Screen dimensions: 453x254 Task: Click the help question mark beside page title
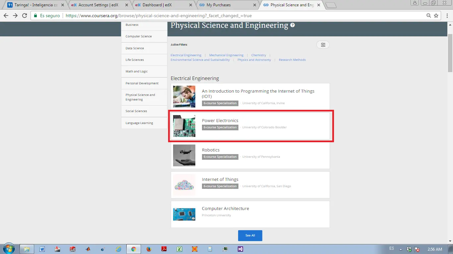pos(292,25)
